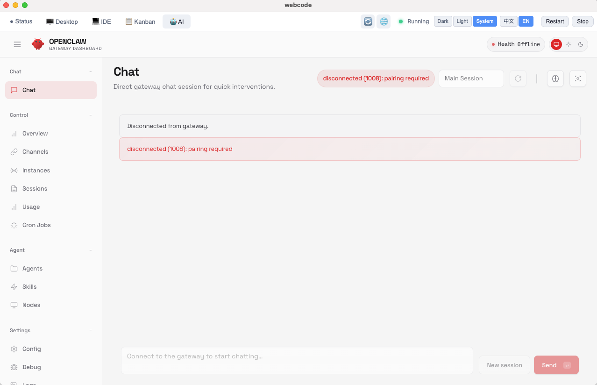Click the New session button
This screenshot has width=597, height=385.
(504, 365)
